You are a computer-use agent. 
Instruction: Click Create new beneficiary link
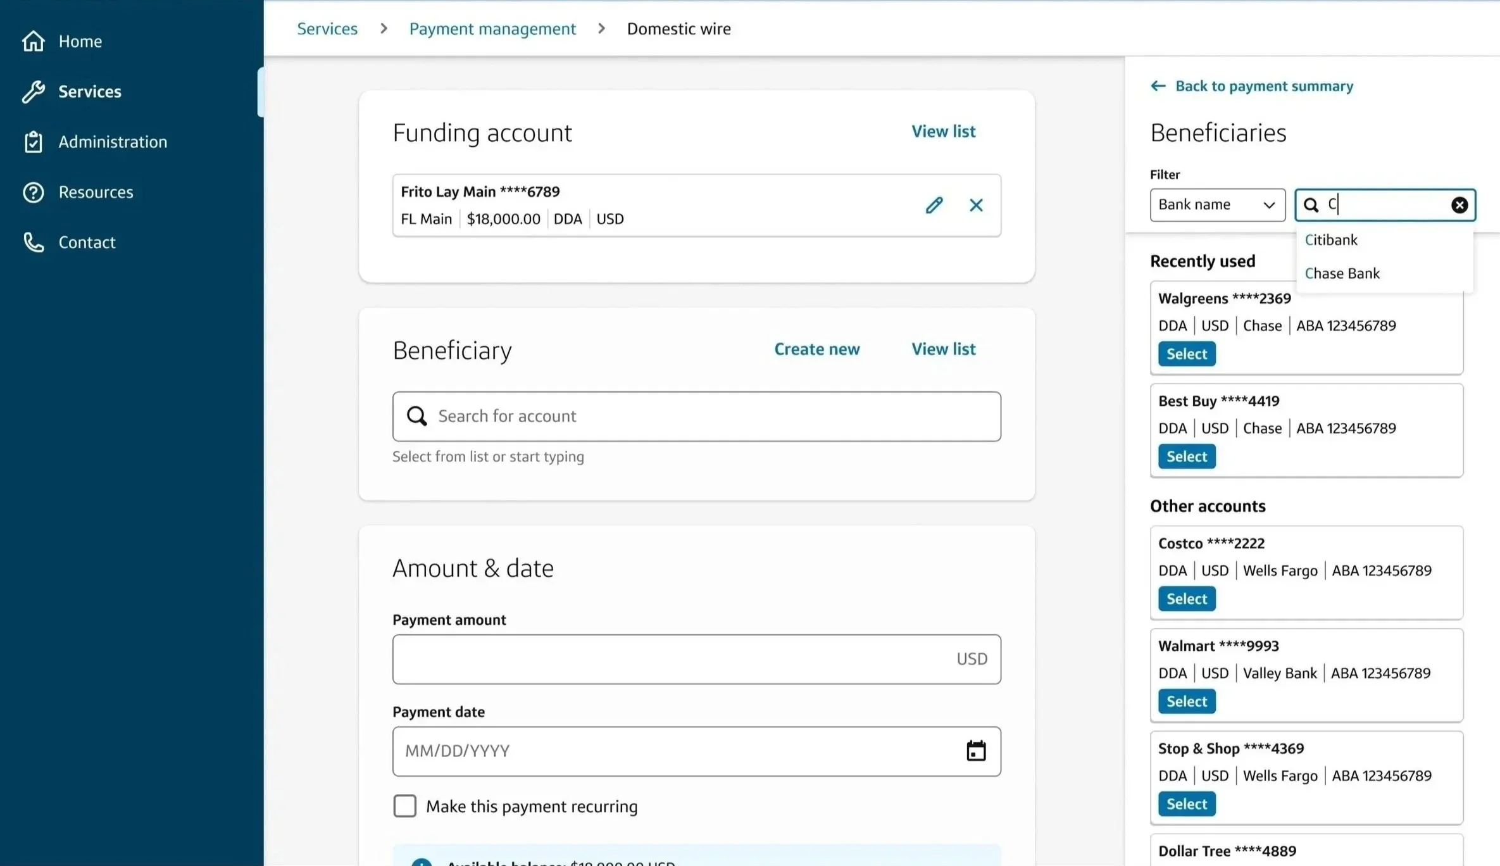point(816,349)
